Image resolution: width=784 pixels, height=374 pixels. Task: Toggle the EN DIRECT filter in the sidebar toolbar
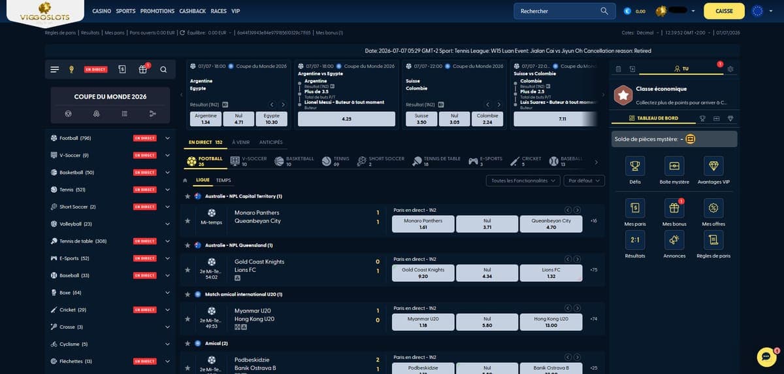[x=96, y=69]
